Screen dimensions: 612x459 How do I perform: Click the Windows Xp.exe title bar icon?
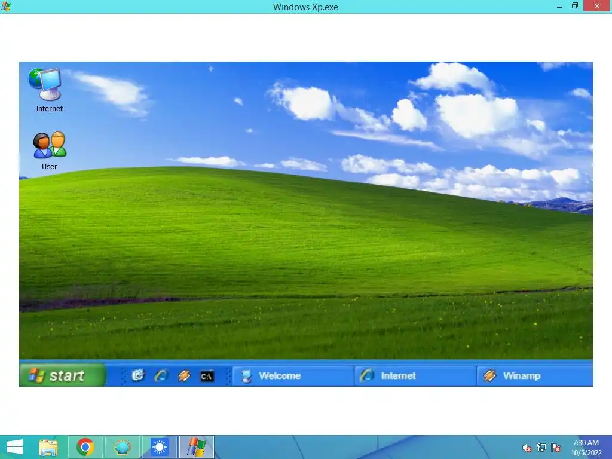(6, 6)
